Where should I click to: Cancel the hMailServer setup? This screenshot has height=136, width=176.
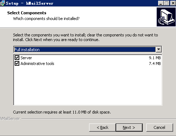point(160,127)
